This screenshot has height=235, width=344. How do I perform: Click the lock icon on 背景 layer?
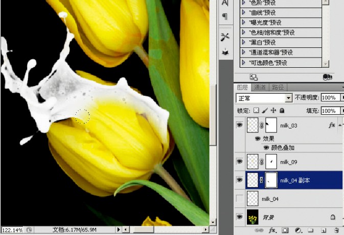tap(333, 217)
